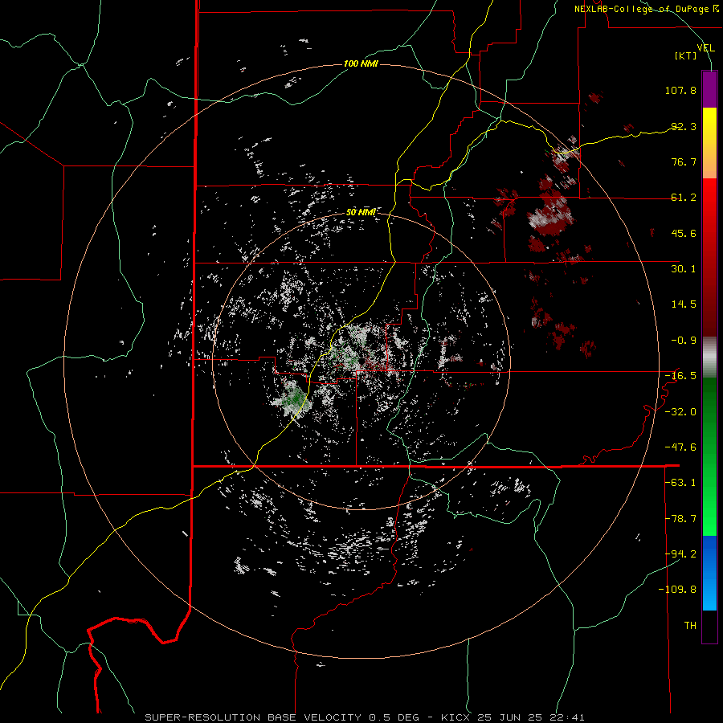Click the -47.6 legend value

680,447
